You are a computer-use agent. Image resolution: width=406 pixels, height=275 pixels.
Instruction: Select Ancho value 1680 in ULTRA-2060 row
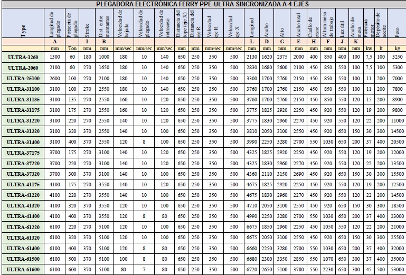[x=267, y=68]
